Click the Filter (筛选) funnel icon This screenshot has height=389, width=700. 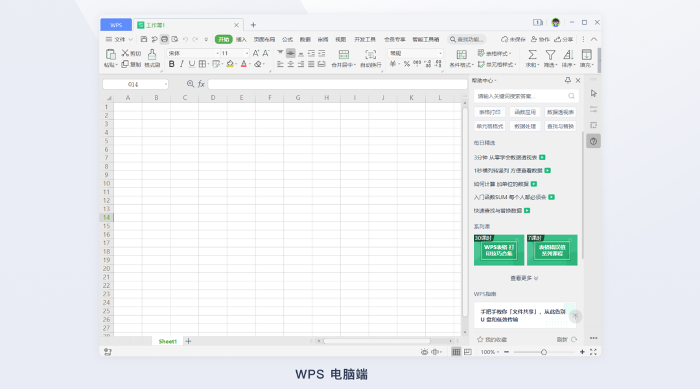[550, 54]
